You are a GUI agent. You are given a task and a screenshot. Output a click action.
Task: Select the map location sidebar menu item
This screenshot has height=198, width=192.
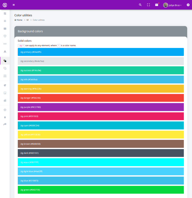[x=5, y=110]
